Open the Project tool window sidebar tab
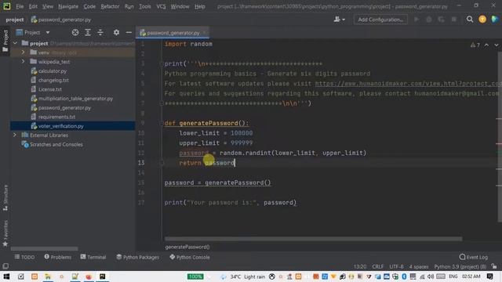 point(5,41)
